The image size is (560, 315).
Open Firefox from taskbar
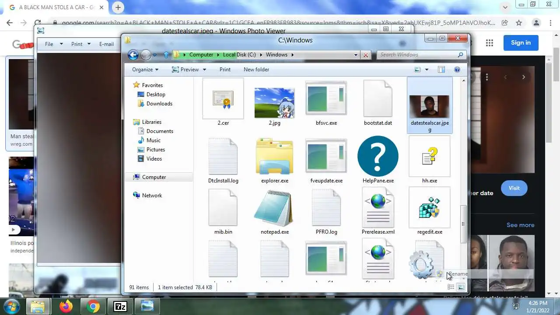pyautogui.click(x=66, y=307)
